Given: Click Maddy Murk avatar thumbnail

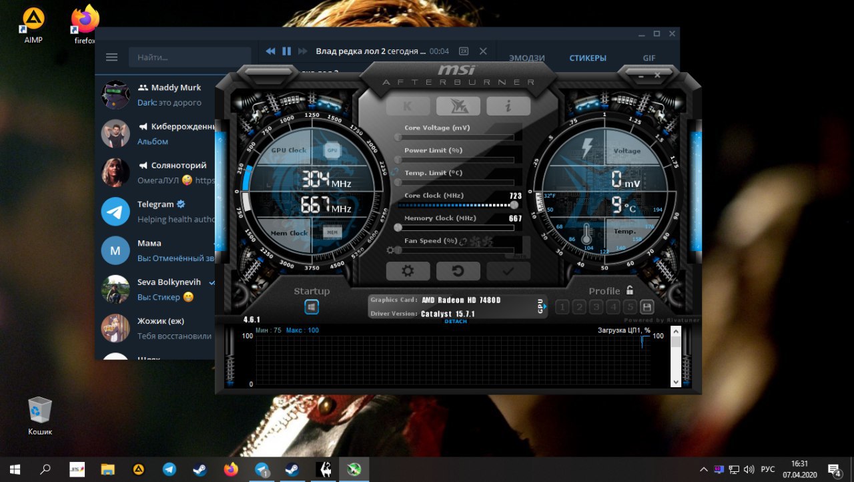Looking at the screenshot, I should point(115,95).
